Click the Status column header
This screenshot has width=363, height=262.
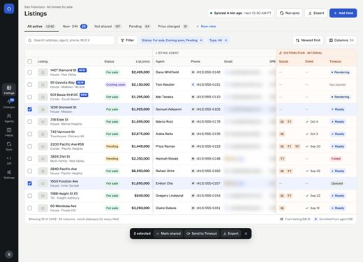point(109,61)
